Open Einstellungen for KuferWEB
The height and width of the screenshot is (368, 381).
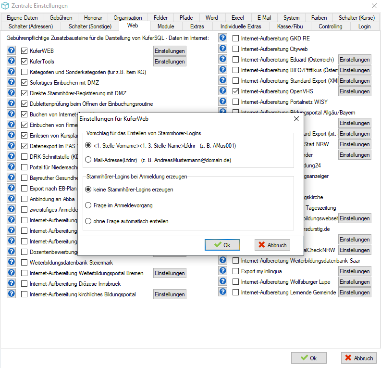pyautogui.click(x=170, y=51)
